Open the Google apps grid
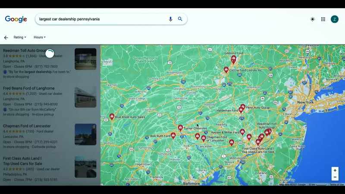Image resolution: width=345 pixels, height=194 pixels. tap(323, 19)
